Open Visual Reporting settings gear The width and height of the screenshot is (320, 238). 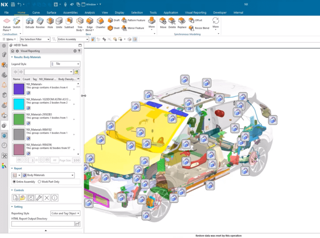tap(75, 51)
